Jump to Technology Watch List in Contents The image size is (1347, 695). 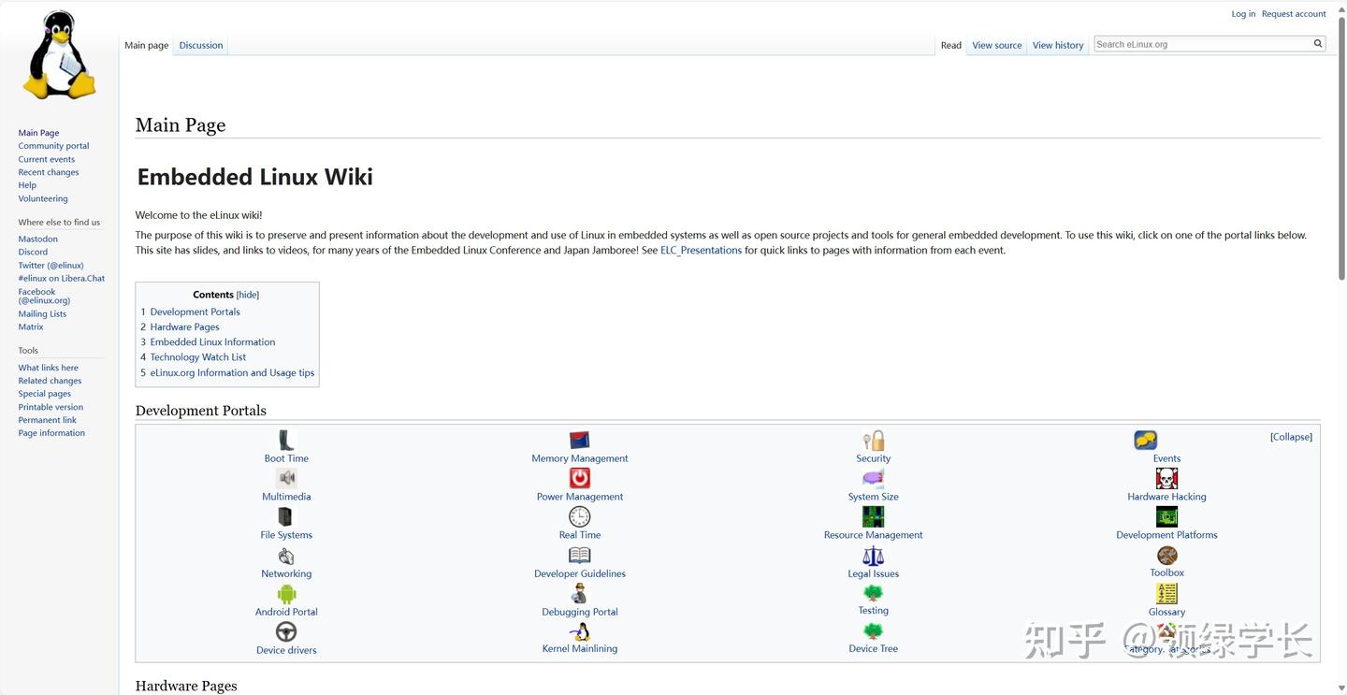pyautogui.click(x=197, y=357)
